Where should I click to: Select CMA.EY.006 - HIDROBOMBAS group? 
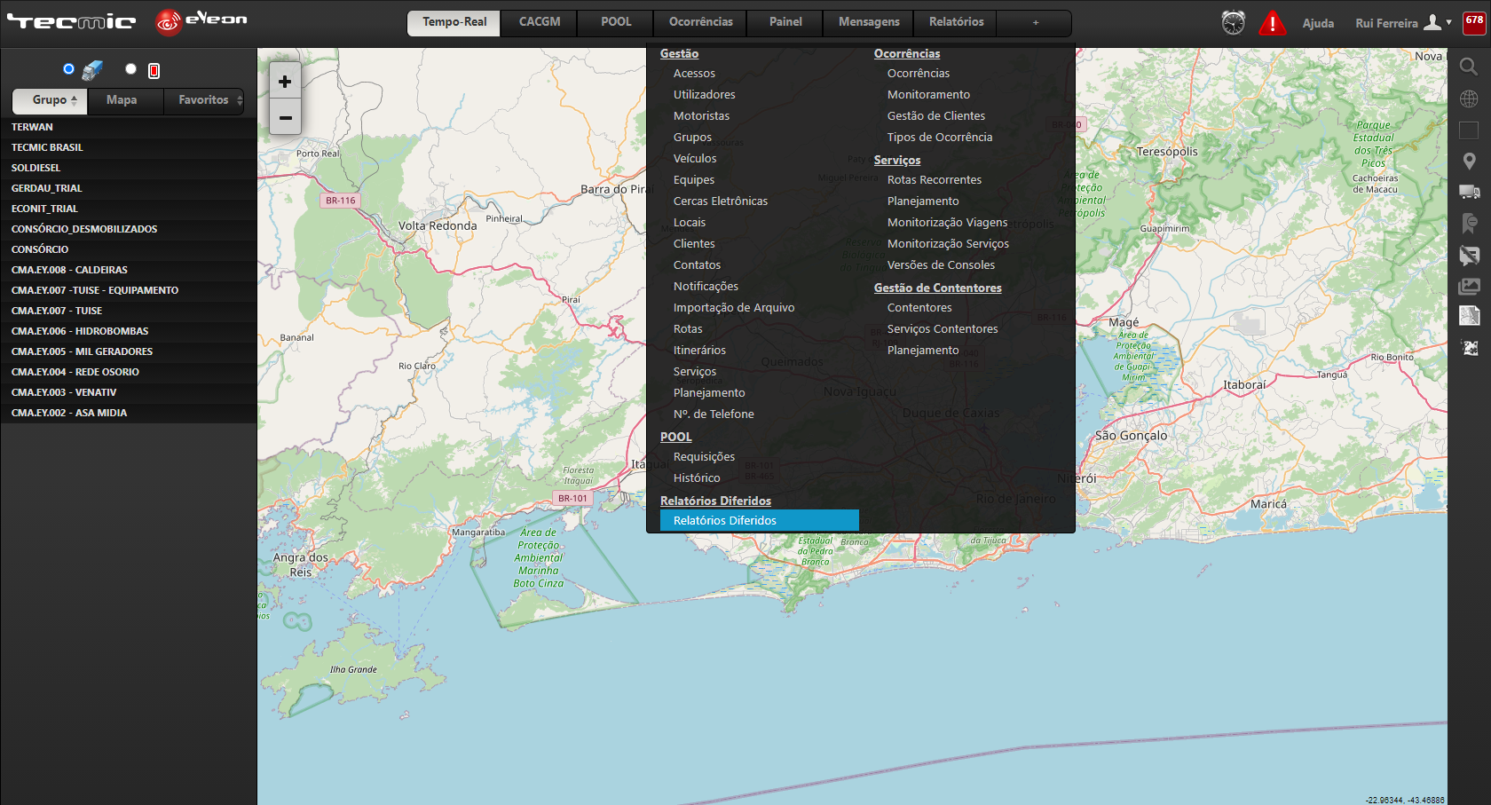[129, 331]
